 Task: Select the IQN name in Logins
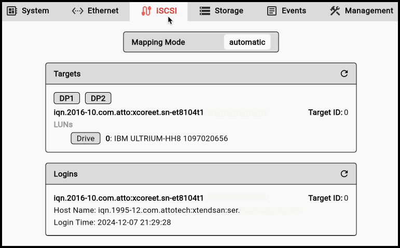pos(129,198)
